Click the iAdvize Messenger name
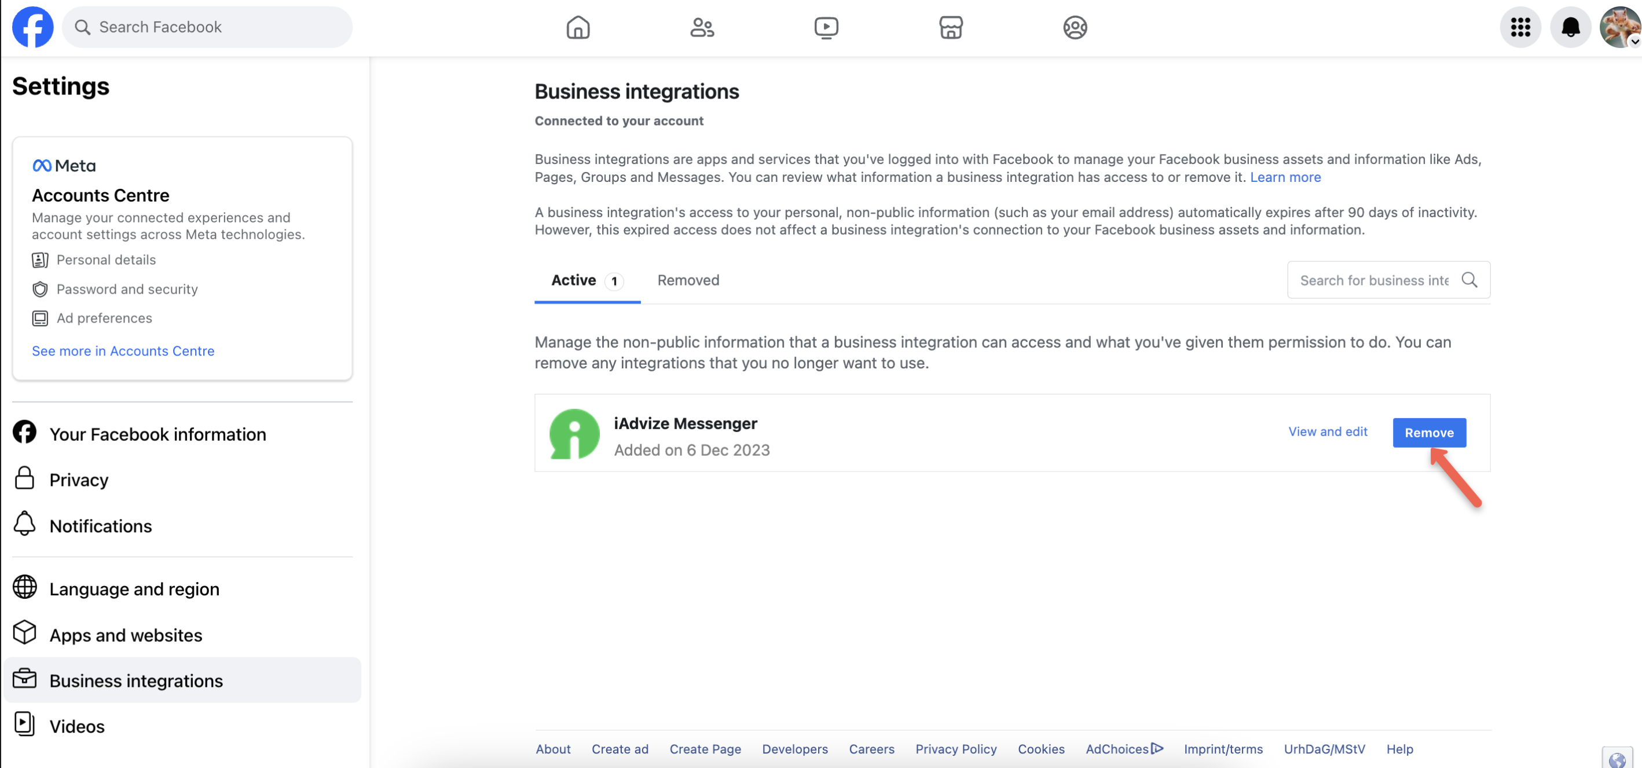This screenshot has width=1642, height=768. coord(686,423)
